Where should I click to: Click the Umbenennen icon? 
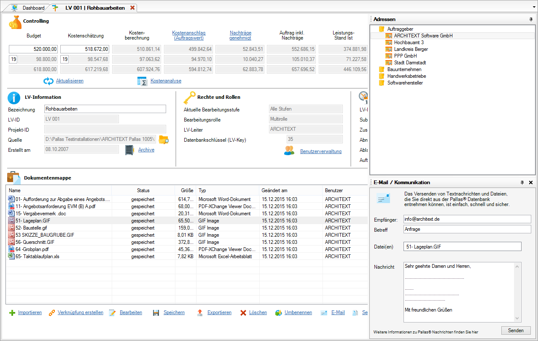[x=279, y=313]
